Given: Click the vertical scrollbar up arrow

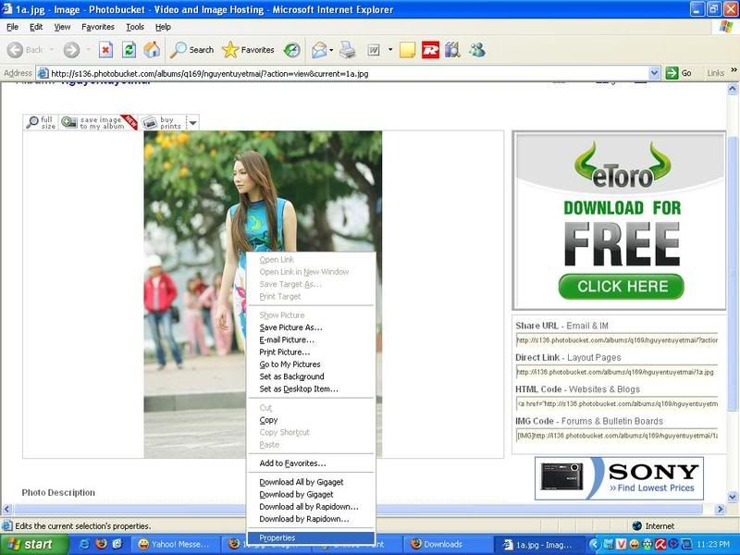Looking at the screenshot, I should pos(733,89).
